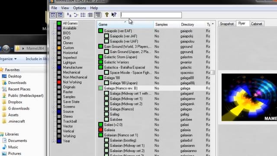Click green icon beside Gaiapolis (ver EAF)
The width and height of the screenshot is (277, 156).
click(x=101, y=31)
